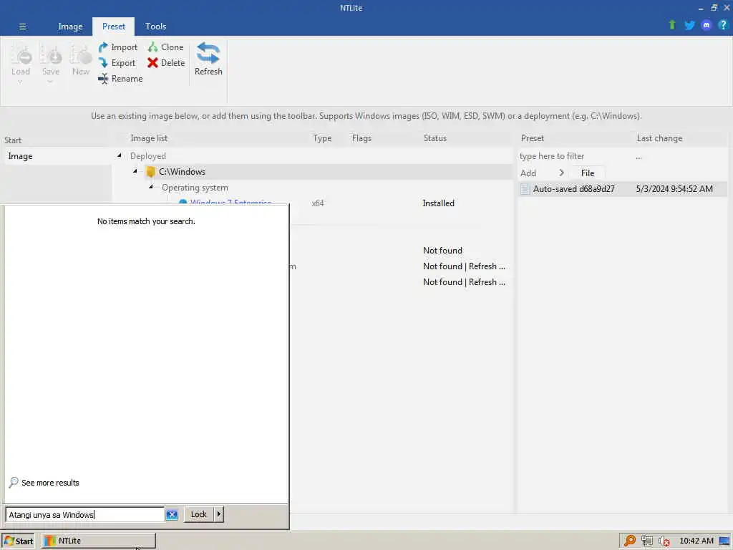Open the Twitter link icon

click(689, 25)
